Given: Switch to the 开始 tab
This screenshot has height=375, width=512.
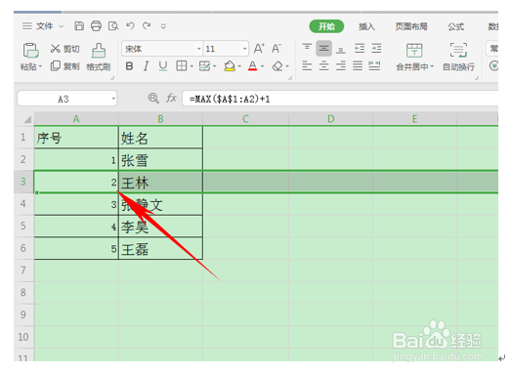Looking at the screenshot, I should tap(326, 26).
